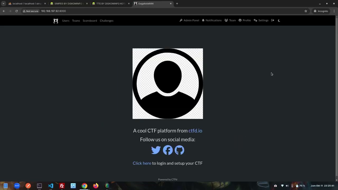This screenshot has height=190, width=338.
Task: Follow the ctfd.io link
Action: click(x=195, y=131)
